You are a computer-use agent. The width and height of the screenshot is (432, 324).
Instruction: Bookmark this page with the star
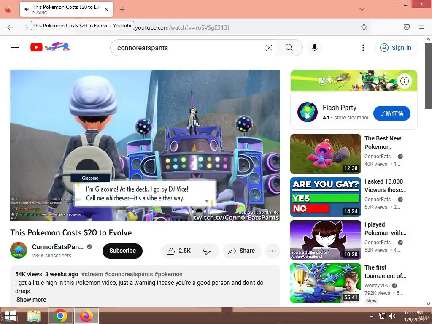[x=364, y=27]
